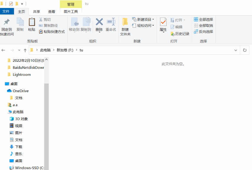Switch to 共享 (Share) tab
Viewport: 252px width, 170px height.
point(36,12)
